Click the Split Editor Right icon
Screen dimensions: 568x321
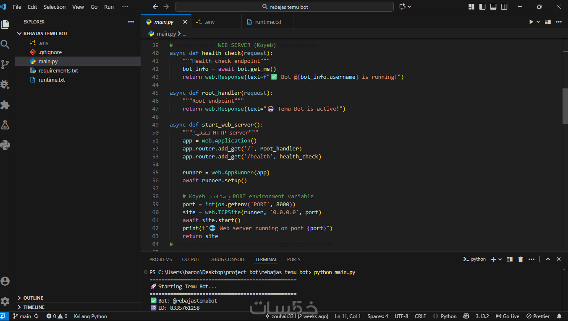click(x=547, y=22)
